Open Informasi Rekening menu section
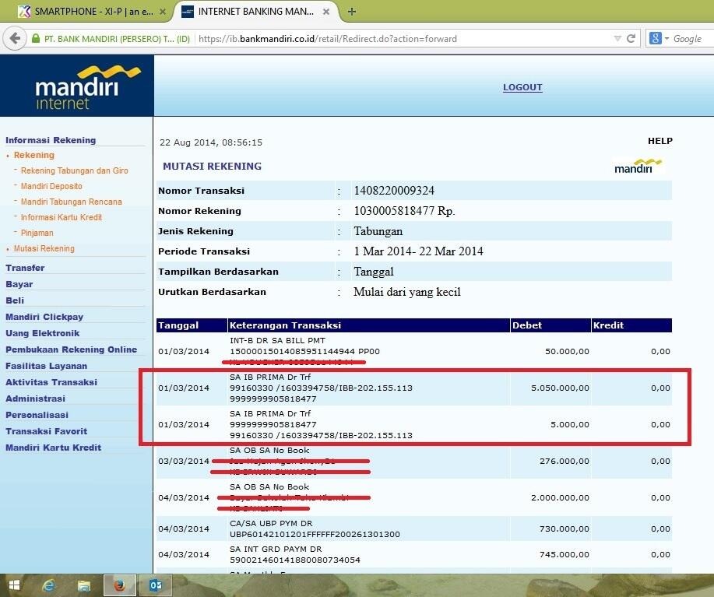Image resolution: width=714 pixels, height=597 pixels. [51, 140]
